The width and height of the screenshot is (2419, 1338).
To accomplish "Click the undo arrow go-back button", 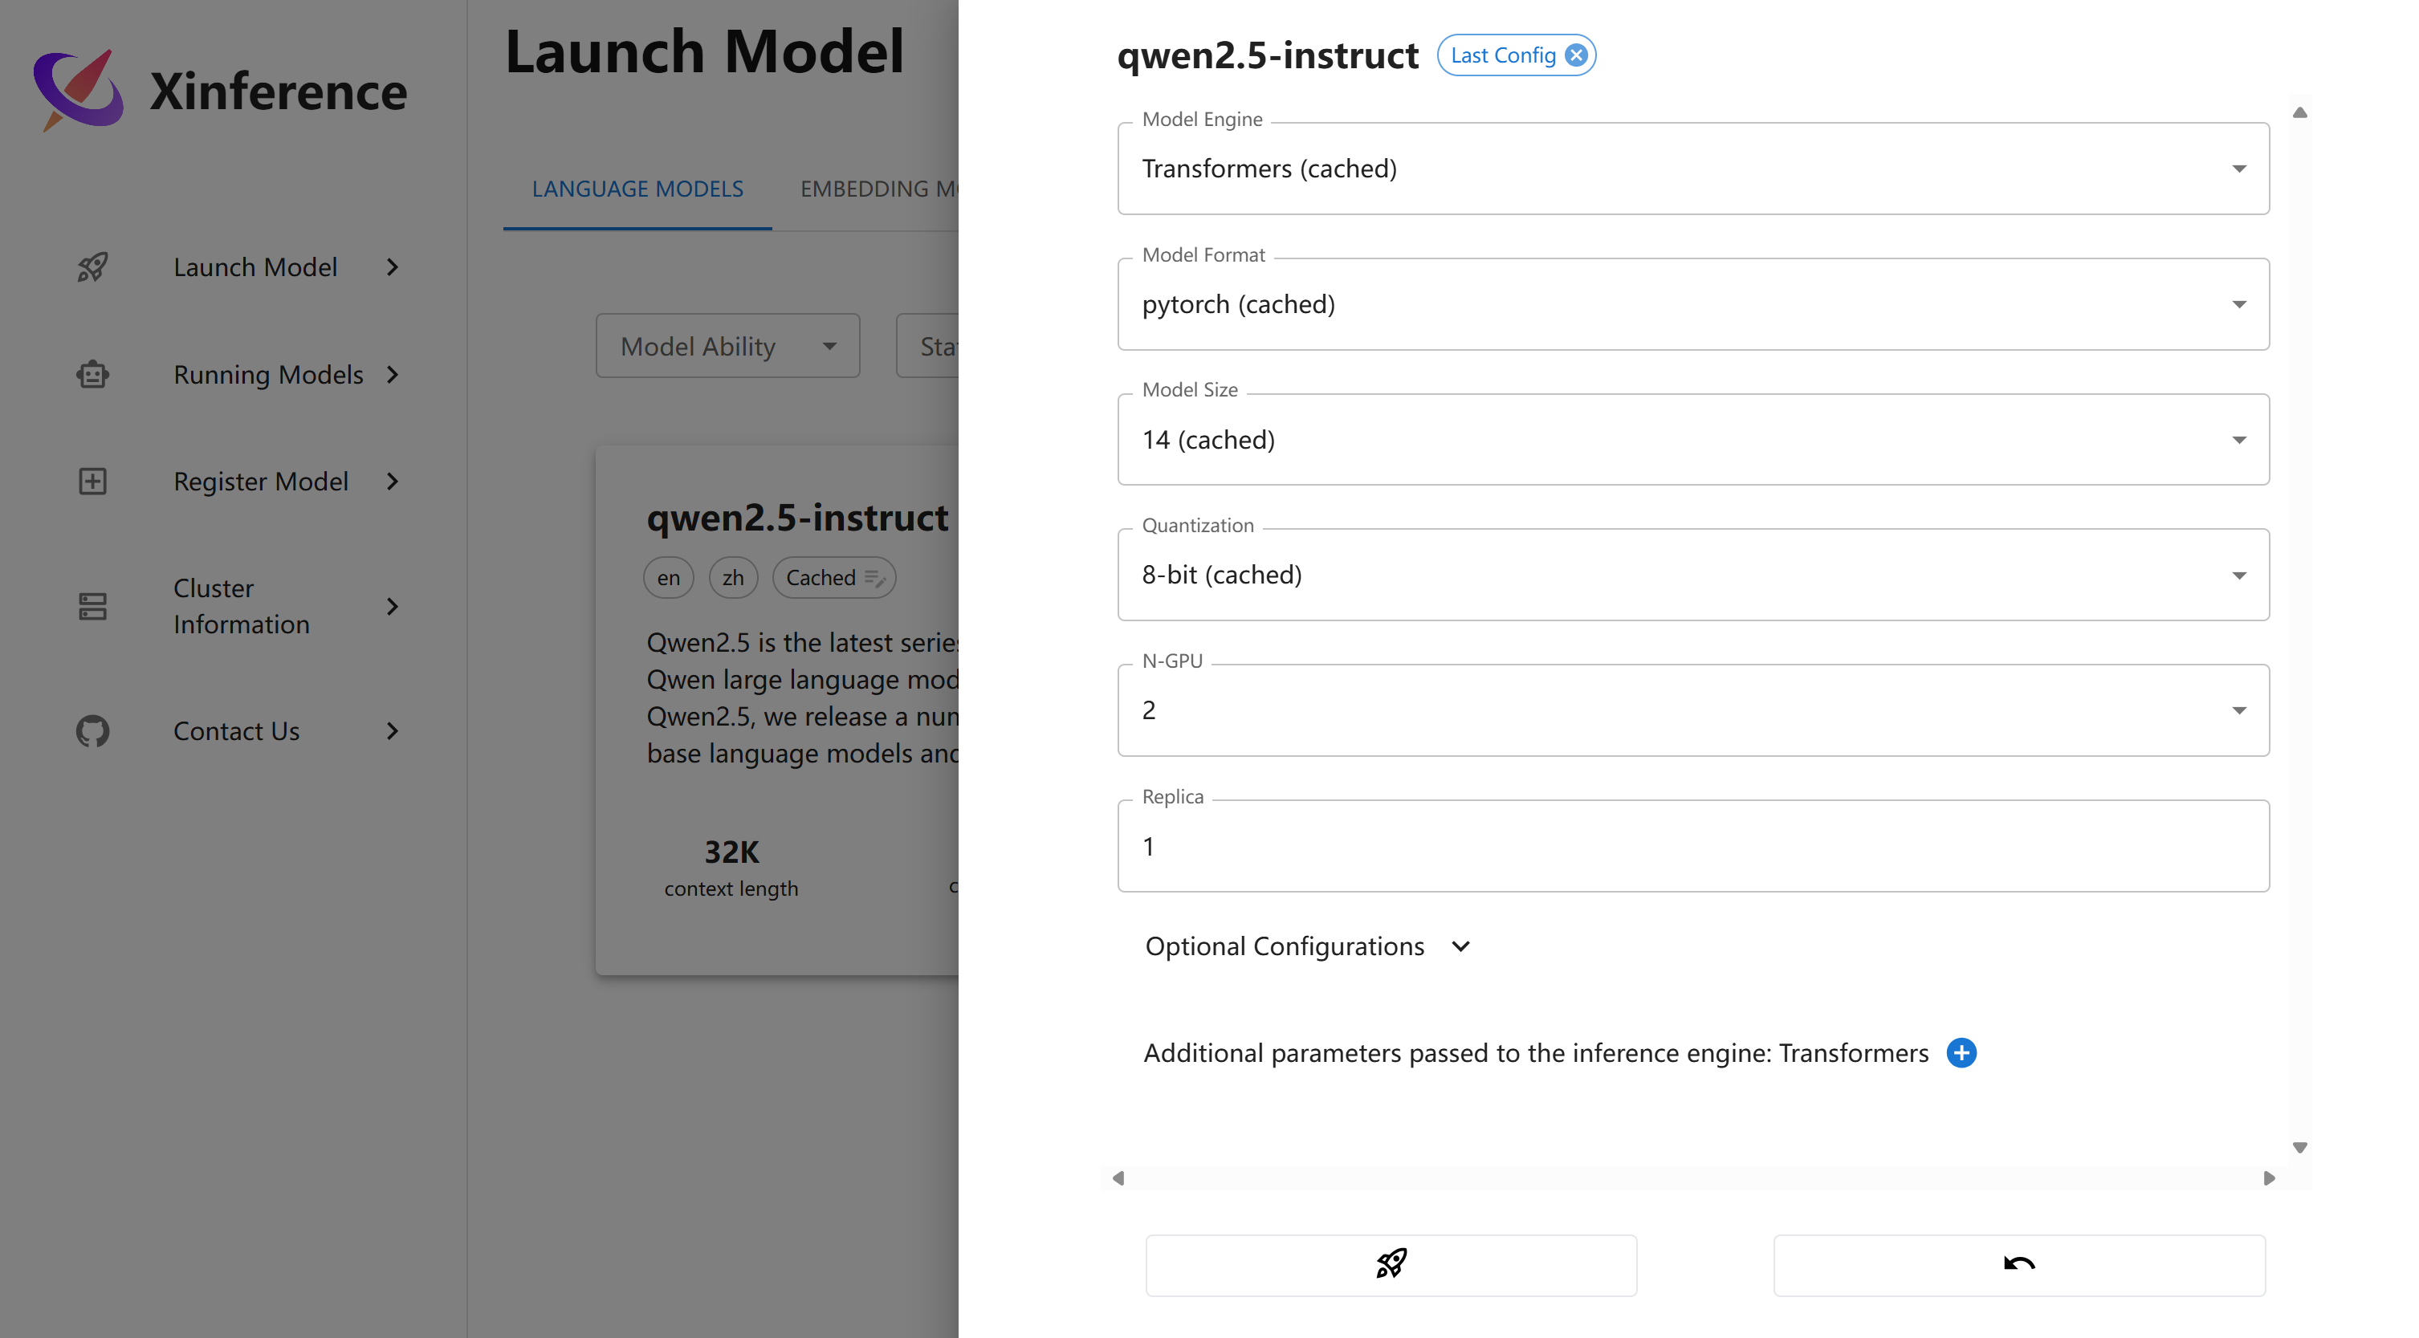I will coord(2019,1265).
